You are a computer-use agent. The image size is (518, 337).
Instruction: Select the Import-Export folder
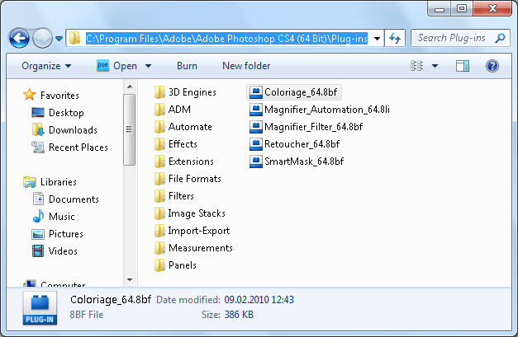(192, 231)
